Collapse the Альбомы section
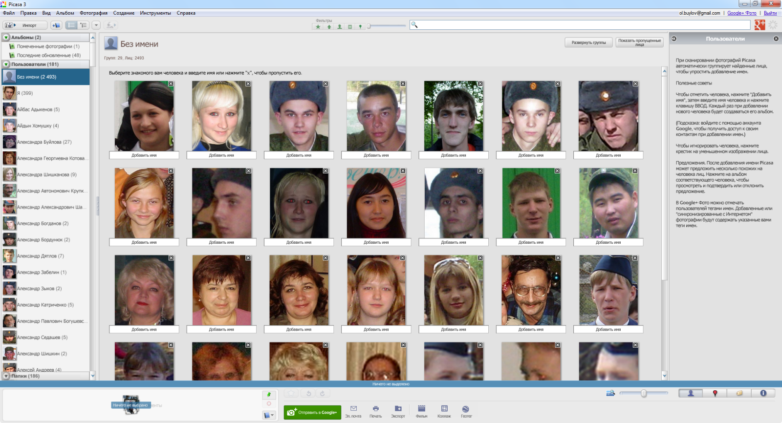 tap(6, 38)
